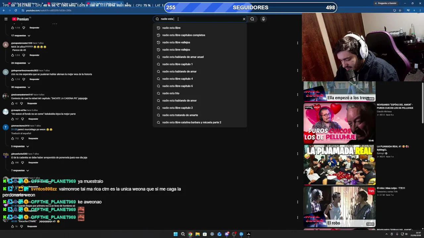Open 'El robo | Mea culpa - T7E11' title
The height and width of the screenshot is (238, 424).
point(391,188)
